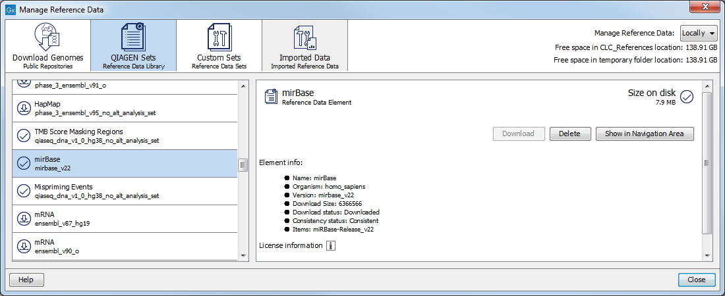
Task: Click download icon for mRNA ensembl_v87_hg19
Action: coord(24,218)
